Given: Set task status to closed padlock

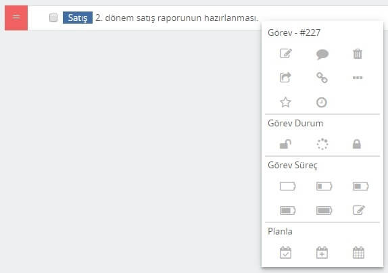Looking at the screenshot, I should 357,144.
